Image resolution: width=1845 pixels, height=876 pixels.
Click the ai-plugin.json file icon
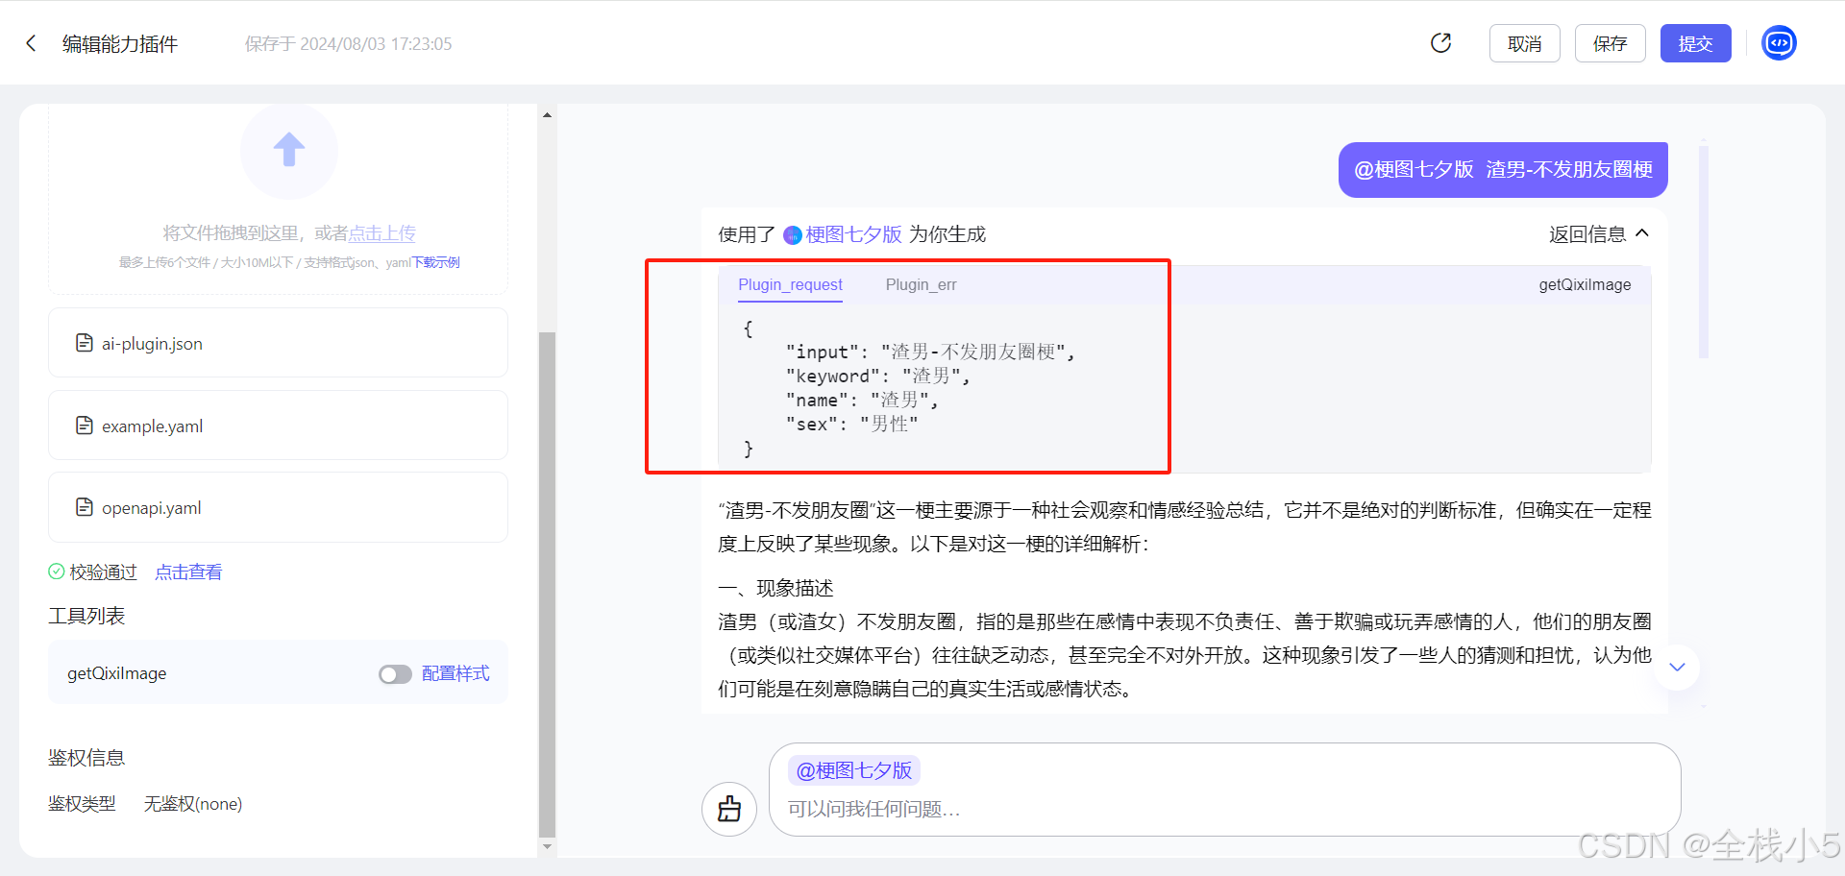pyautogui.click(x=85, y=343)
